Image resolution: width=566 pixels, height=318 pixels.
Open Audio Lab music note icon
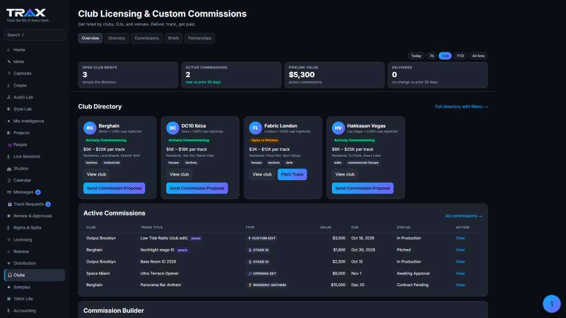click(x=9, y=97)
